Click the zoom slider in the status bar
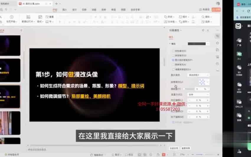Viewport: 251px width, 157px height. [206, 154]
